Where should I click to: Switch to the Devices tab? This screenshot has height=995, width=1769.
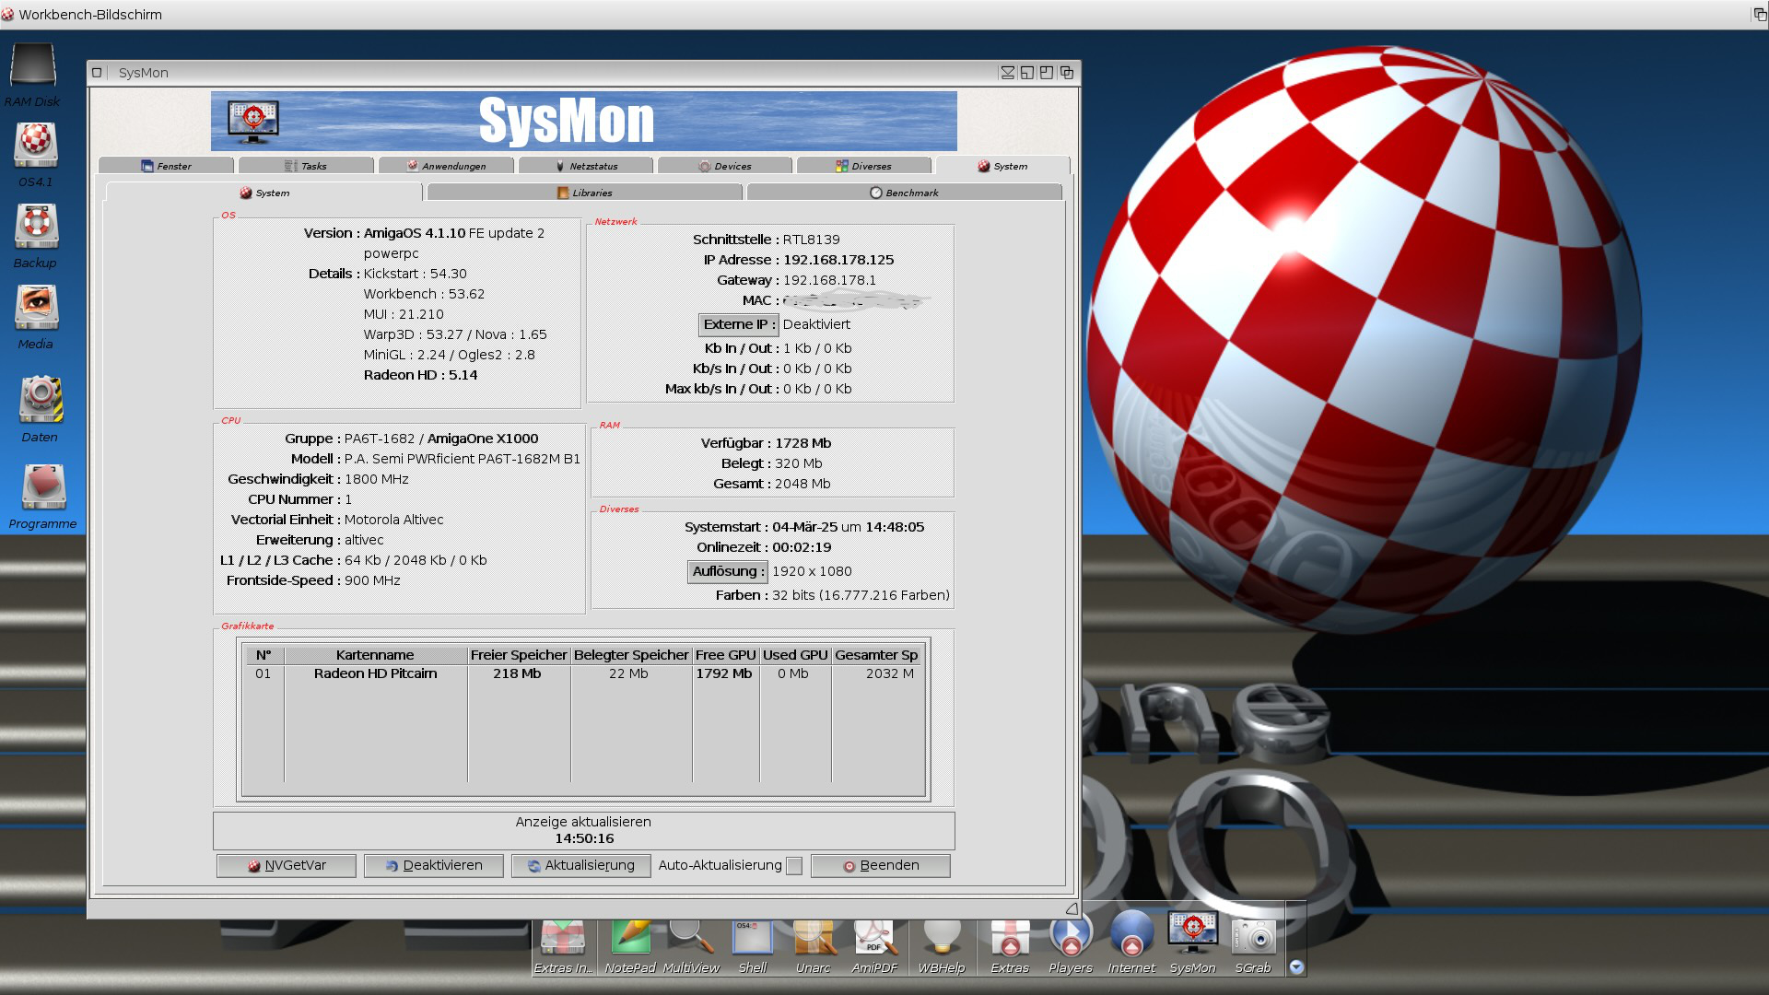point(725,166)
